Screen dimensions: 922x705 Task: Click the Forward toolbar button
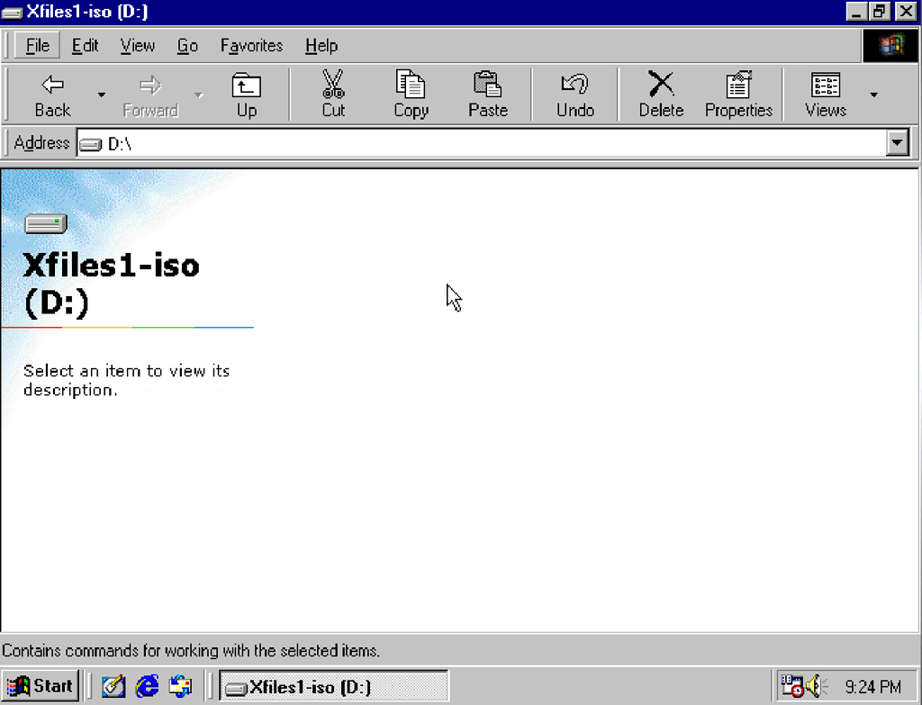[x=150, y=95]
